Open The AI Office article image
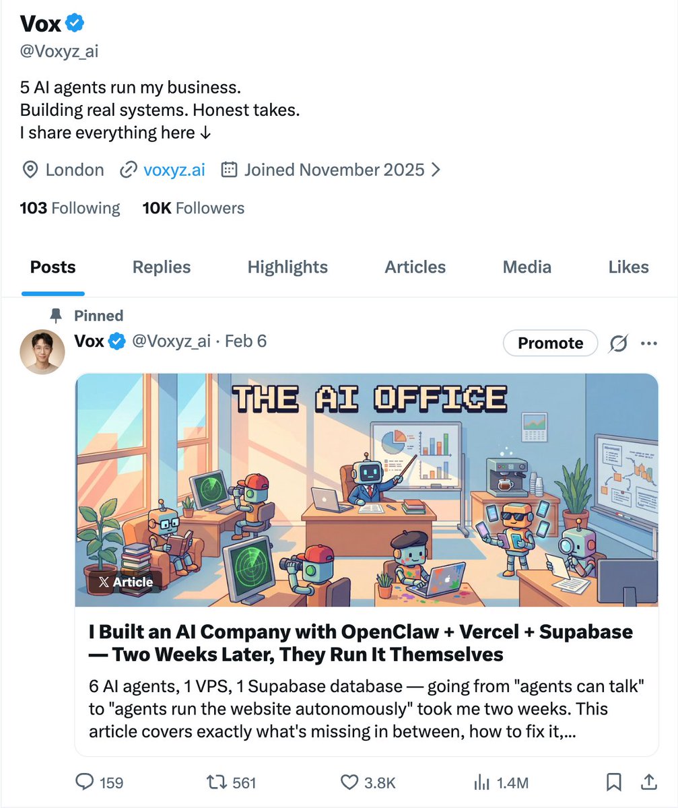The width and height of the screenshot is (678, 808). (x=366, y=490)
